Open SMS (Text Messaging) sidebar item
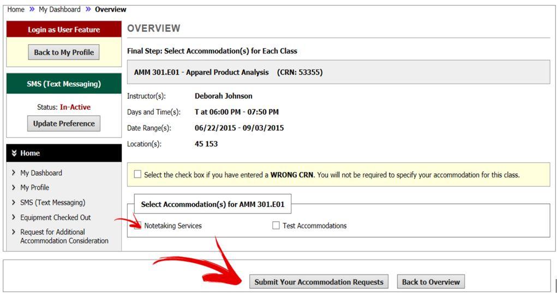557x296 pixels. tap(52, 203)
